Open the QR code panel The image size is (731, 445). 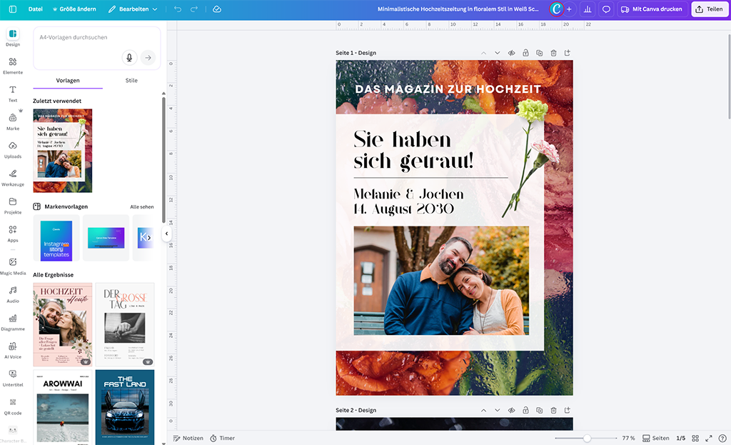pos(13,406)
